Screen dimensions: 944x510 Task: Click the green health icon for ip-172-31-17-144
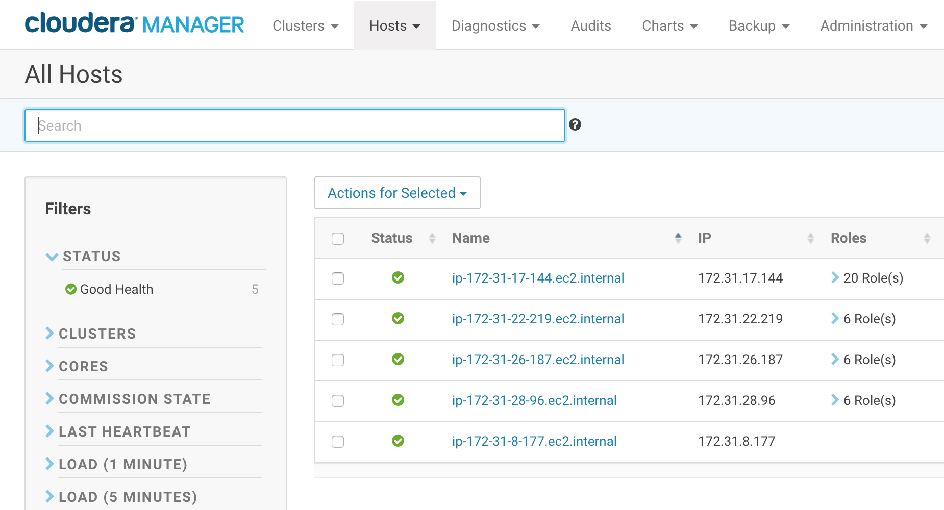tap(399, 278)
